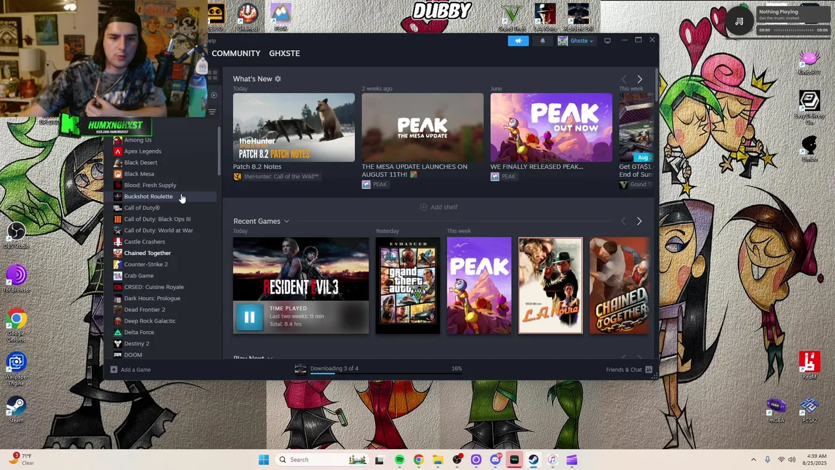
Task: Open KinitoPET desktop shortcut
Action: coord(809,63)
